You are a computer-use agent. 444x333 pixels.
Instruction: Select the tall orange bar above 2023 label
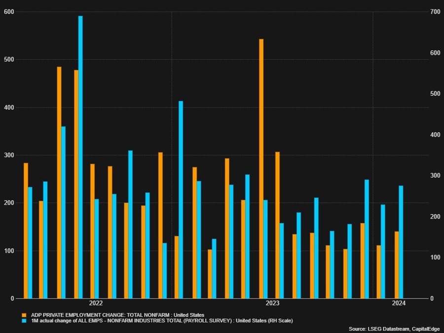(x=261, y=168)
